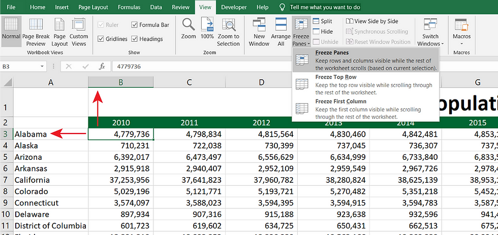This screenshot has width=498, height=235.
Task: Select column C header
Action: (x=189, y=82)
